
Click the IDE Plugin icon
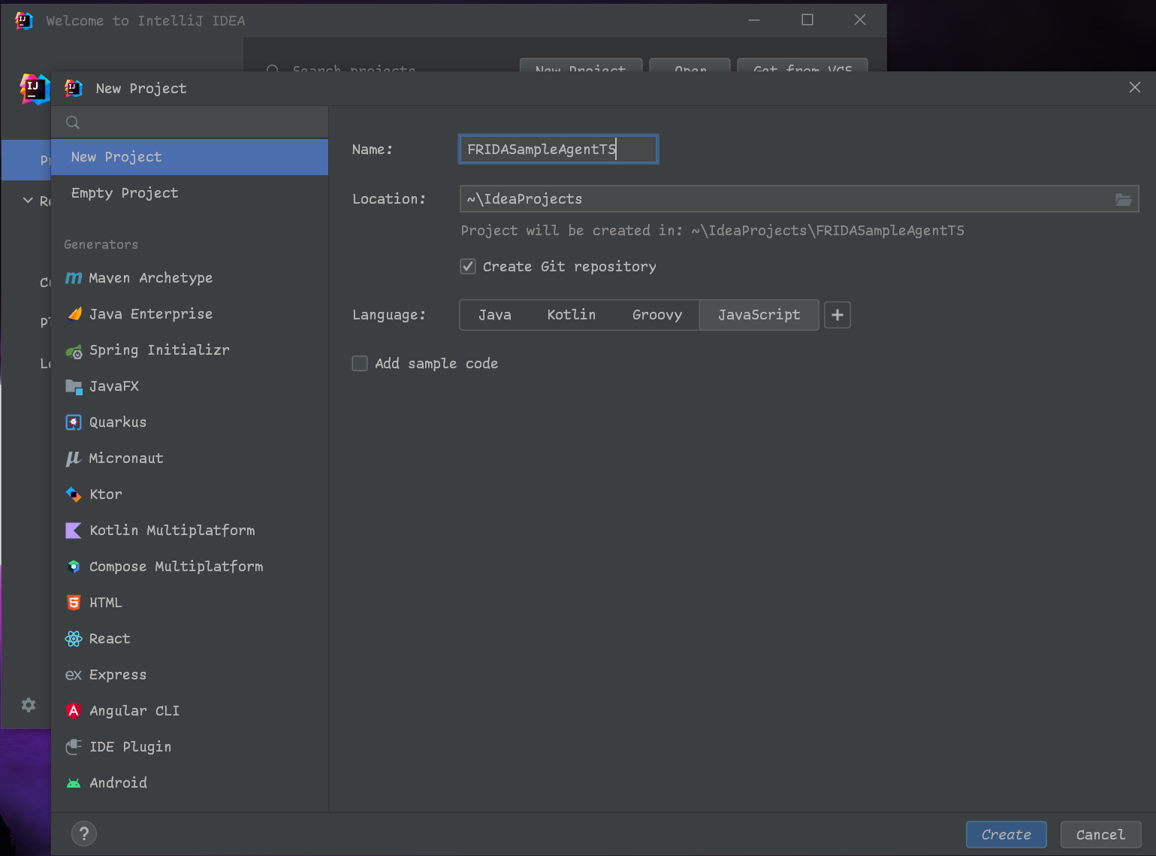pyautogui.click(x=74, y=747)
